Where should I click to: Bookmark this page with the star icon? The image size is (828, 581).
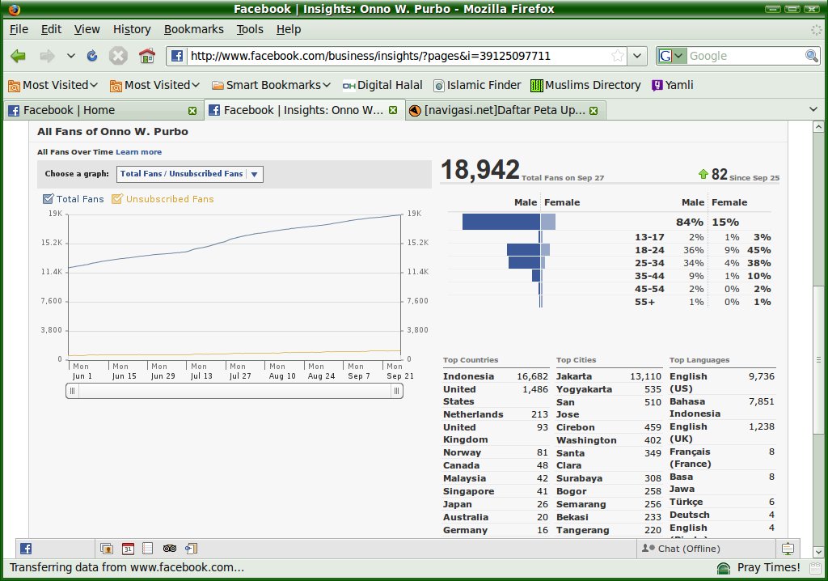point(617,56)
